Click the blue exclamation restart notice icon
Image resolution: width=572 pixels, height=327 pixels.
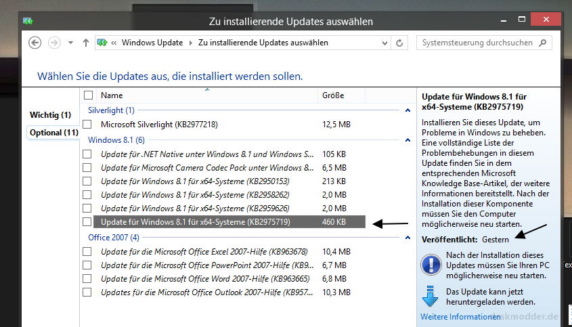coord(431,265)
